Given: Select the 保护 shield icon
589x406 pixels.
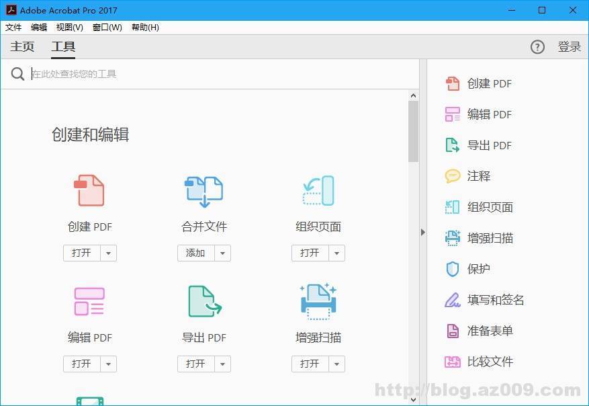Looking at the screenshot, I should click(x=452, y=269).
